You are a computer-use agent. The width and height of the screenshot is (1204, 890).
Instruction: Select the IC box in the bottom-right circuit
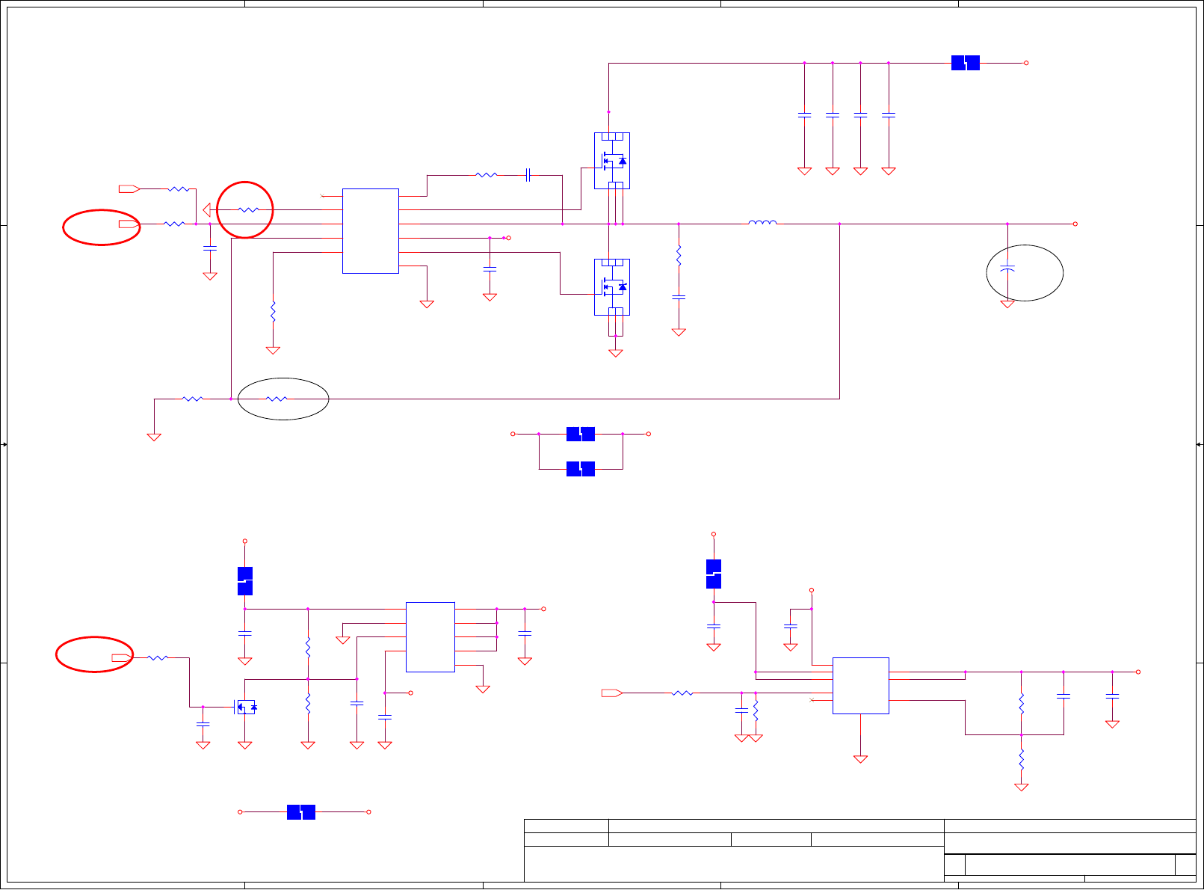tap(861, 686)
